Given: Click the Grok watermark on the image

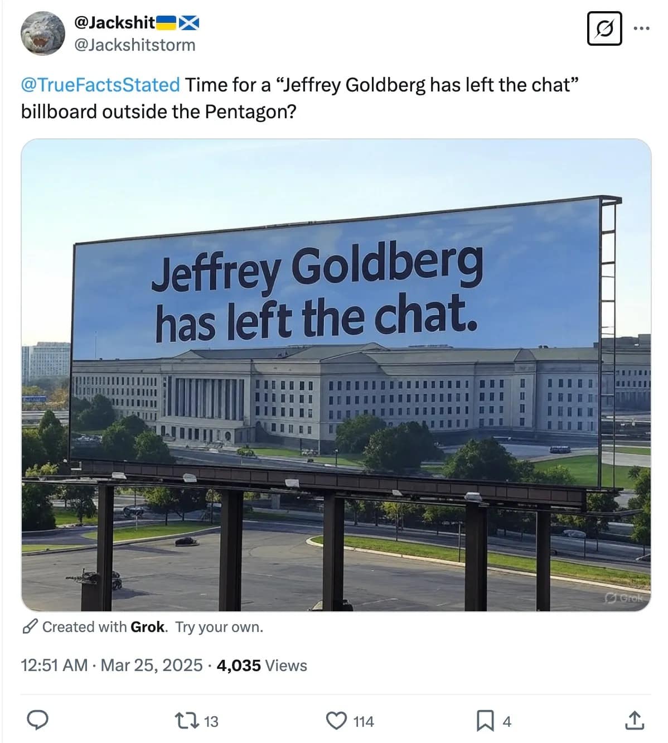Looking at the screenshot, I should click(625, 598).
